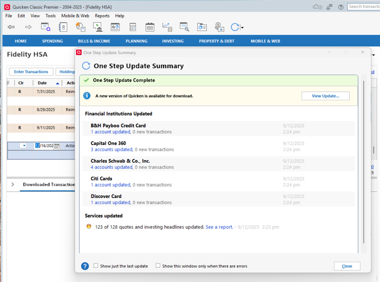Click the View Update button
Viewport: 380px width, 282px height.
point(325,96)
